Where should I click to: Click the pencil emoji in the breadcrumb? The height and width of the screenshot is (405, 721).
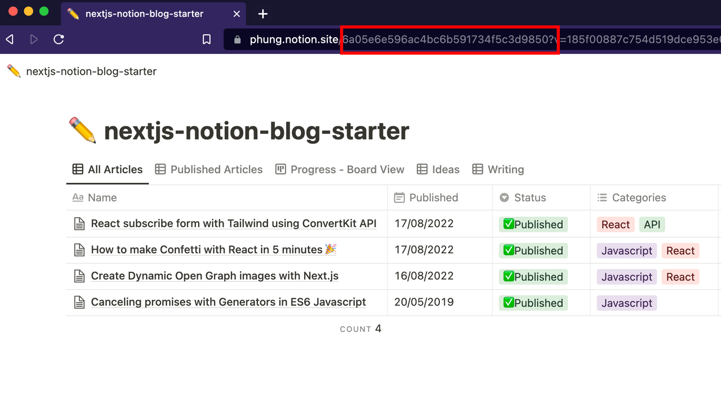click(14, 71)
